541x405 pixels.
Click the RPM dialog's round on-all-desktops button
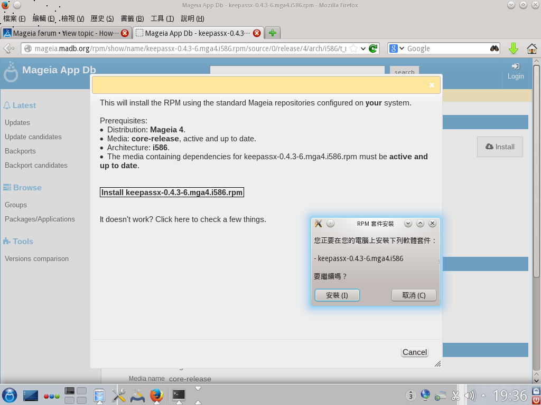point(330,224)
